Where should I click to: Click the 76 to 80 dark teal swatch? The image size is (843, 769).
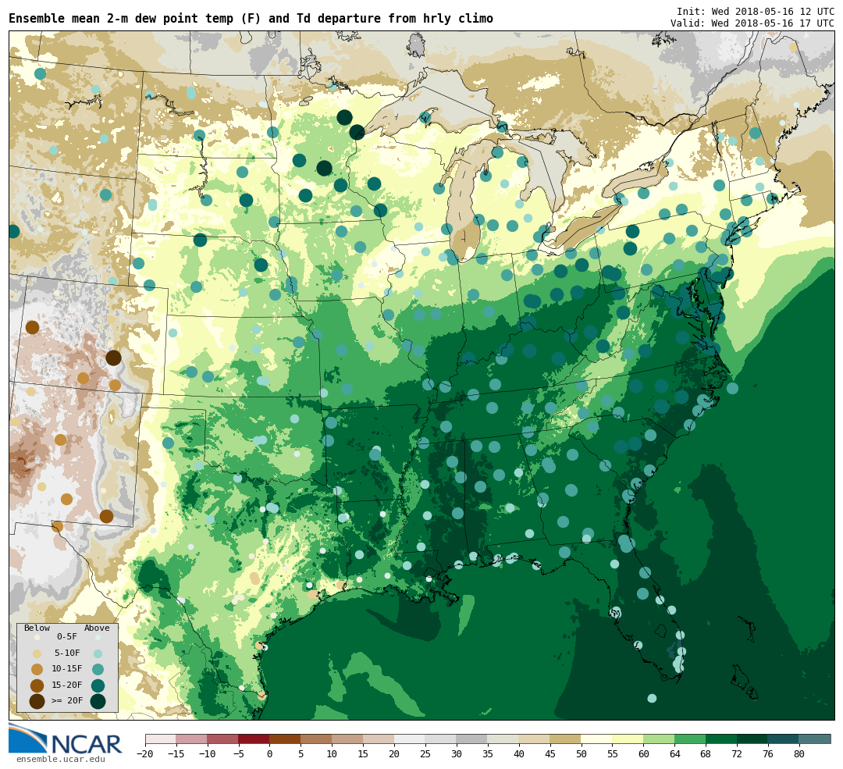coord(784,739)
